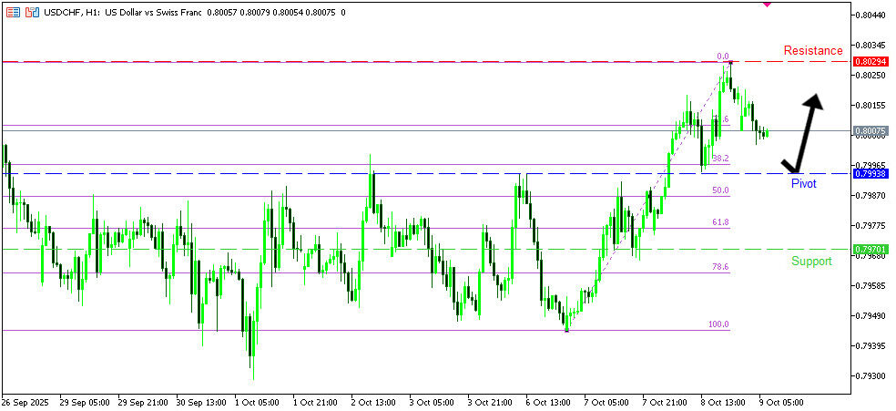896x411 pixels.
Task: Click the Fibonacci 50.0 level label
Action: [719, 190]
